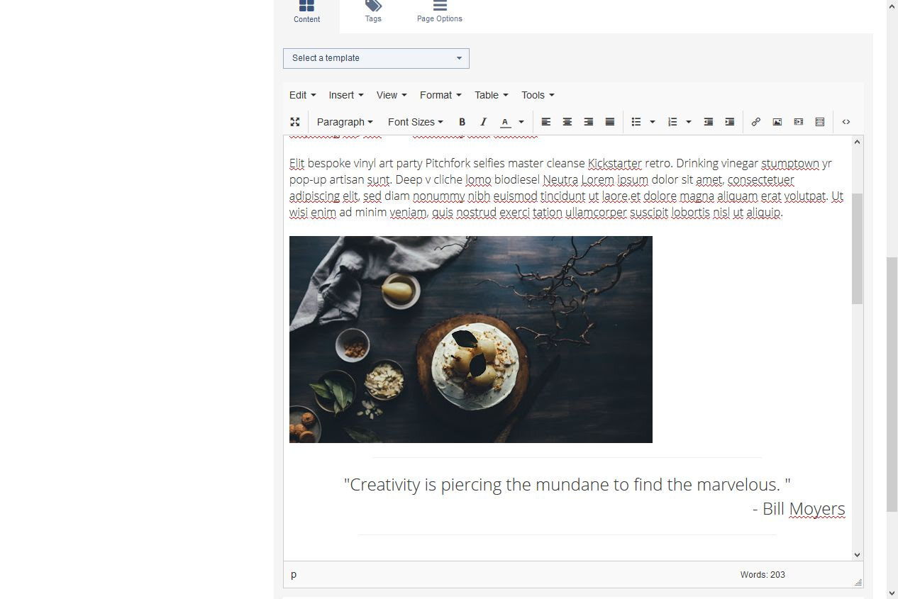Screen dimensions: 898x599
Task: Click the '- Bill Moyers' attribution text
Action: pos(799,509)
